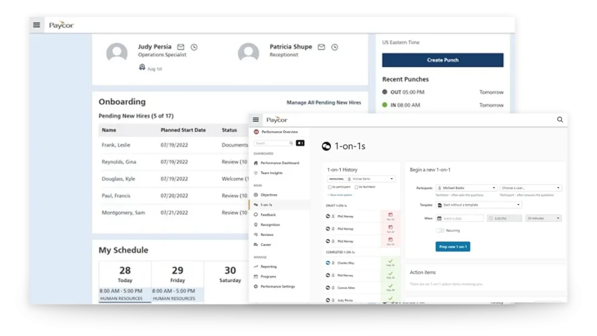This screenshot has height=336, width=597.
Task: Check the 'As participant' checkbox
Action: tap(329, 187)
